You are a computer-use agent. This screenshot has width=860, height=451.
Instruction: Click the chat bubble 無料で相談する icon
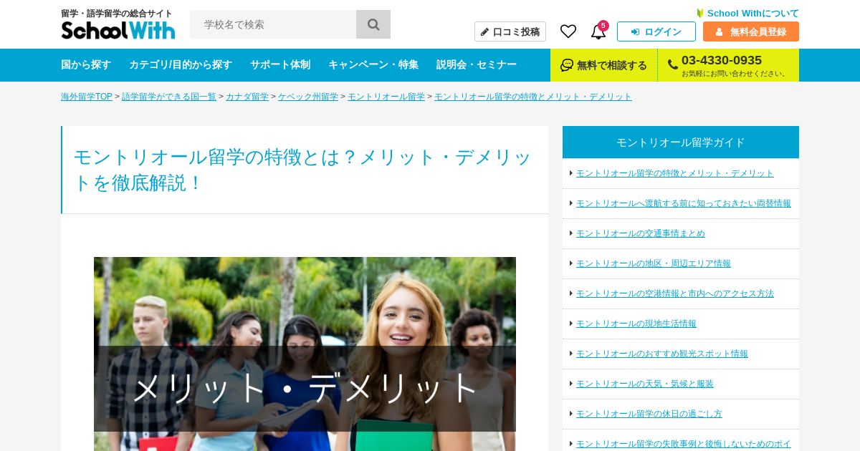click(x=567, y=65)
